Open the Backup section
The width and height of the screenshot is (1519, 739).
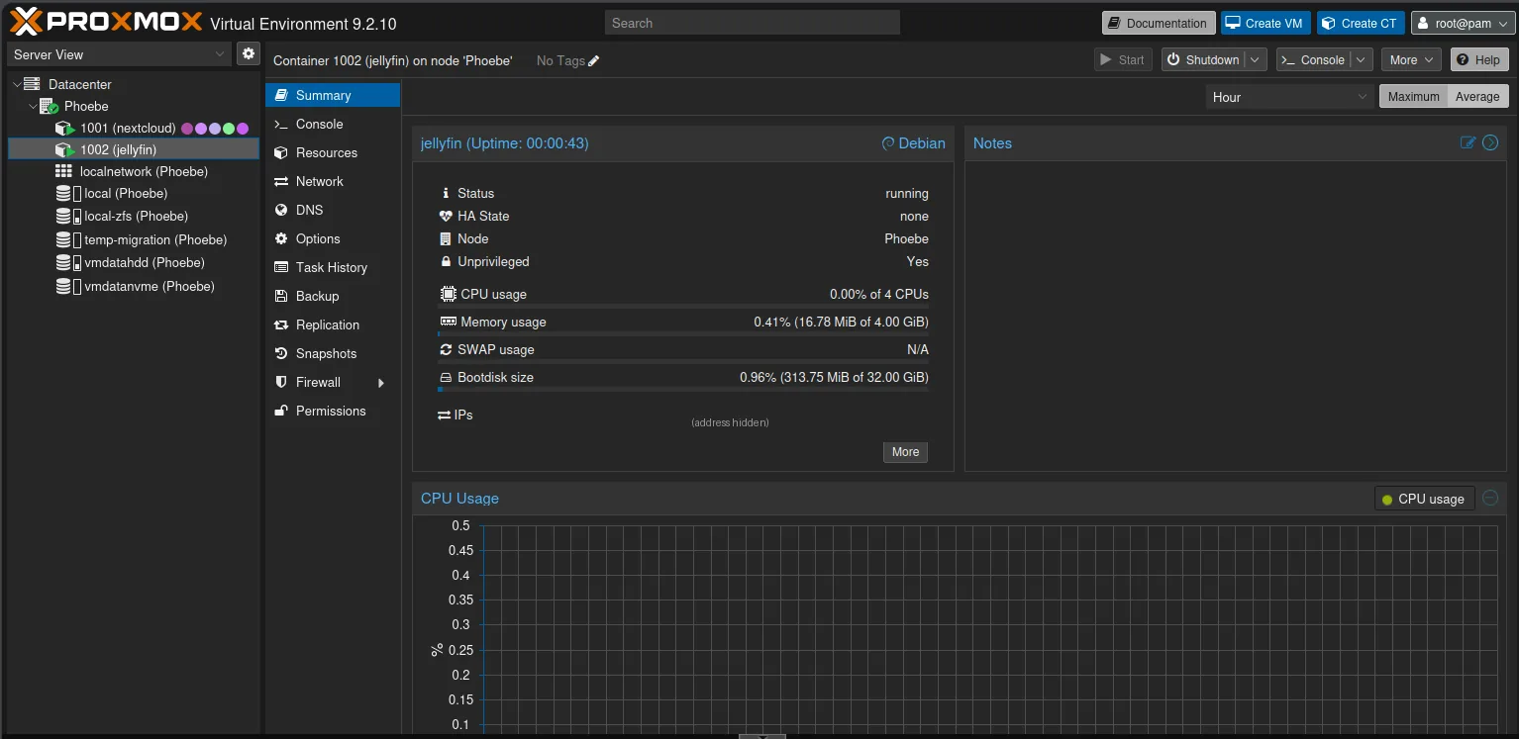pos(317,296)
